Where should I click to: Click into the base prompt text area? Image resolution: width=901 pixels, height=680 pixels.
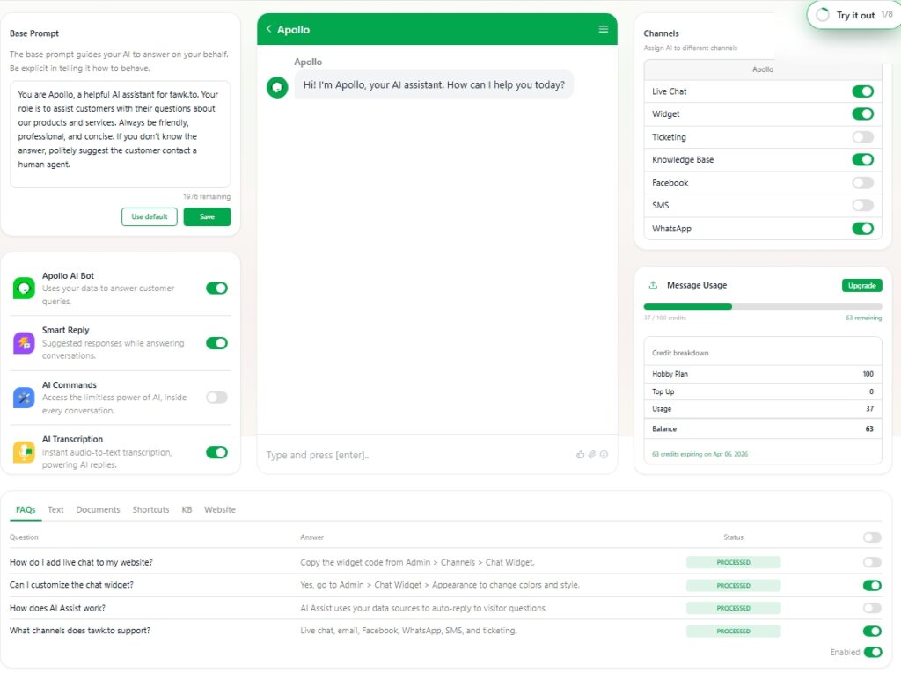120,135
